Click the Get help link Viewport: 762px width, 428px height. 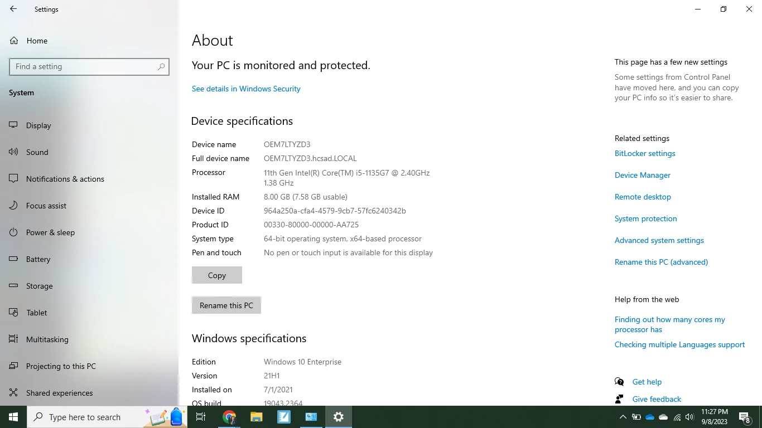(x=647, y=382)
